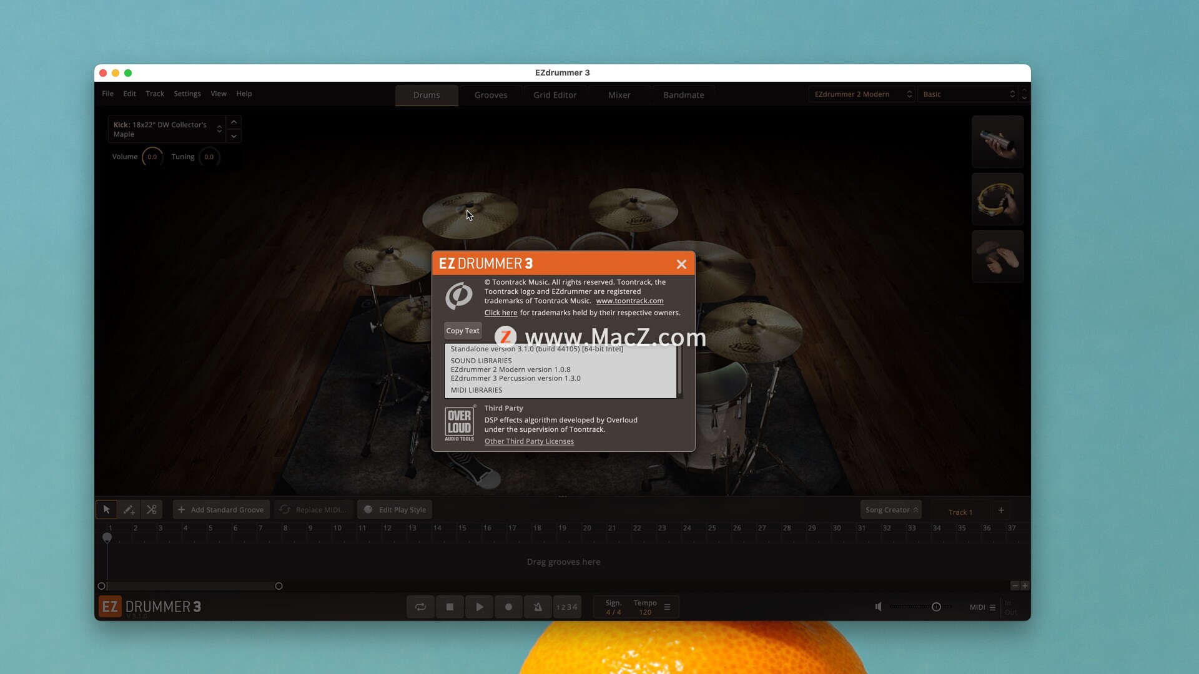Select the tambourine percussion thumbnail

point(997,199)
